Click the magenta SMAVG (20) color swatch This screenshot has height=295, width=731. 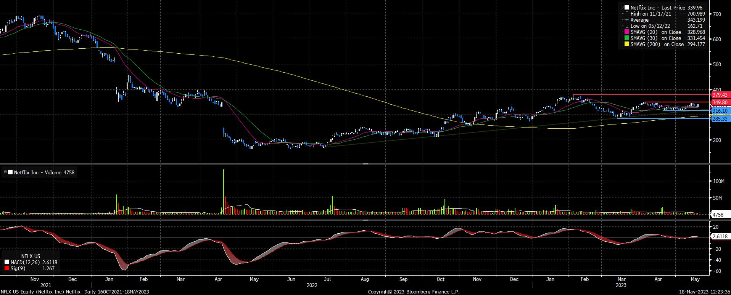627,32
